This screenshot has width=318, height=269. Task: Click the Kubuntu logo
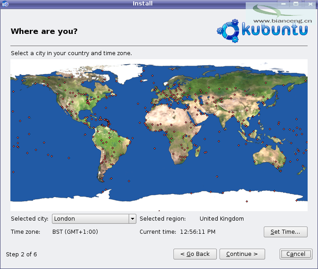click(262, 30)
